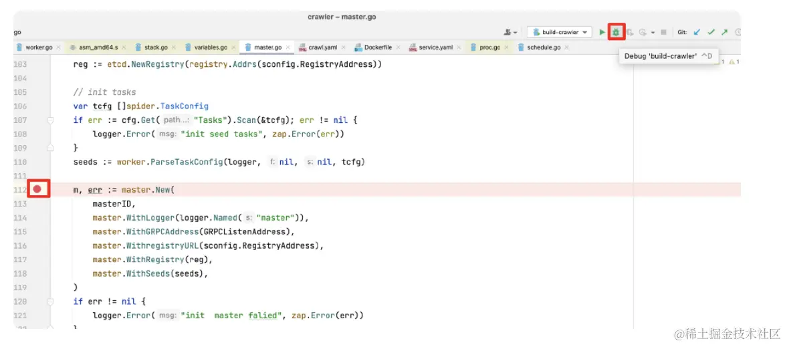The width and height of the screenshot is (785, 345).
Task: Click the profiler run icon
Action: (x=643, y=32)
